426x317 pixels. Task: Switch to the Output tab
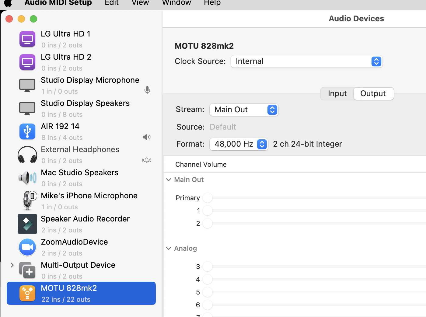(x=373, y=93)
